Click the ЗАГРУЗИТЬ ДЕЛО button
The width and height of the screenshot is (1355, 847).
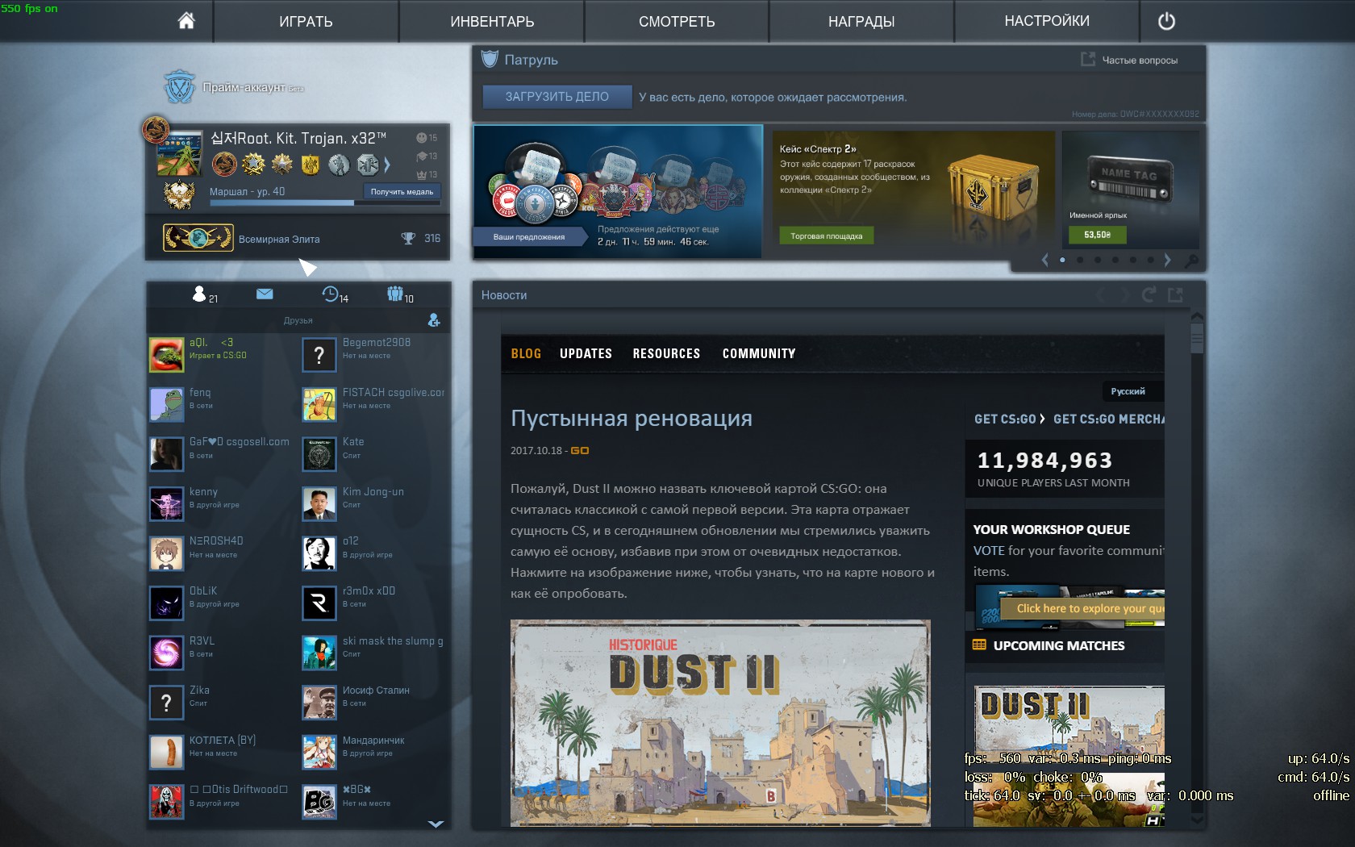[x=557, y=97]
